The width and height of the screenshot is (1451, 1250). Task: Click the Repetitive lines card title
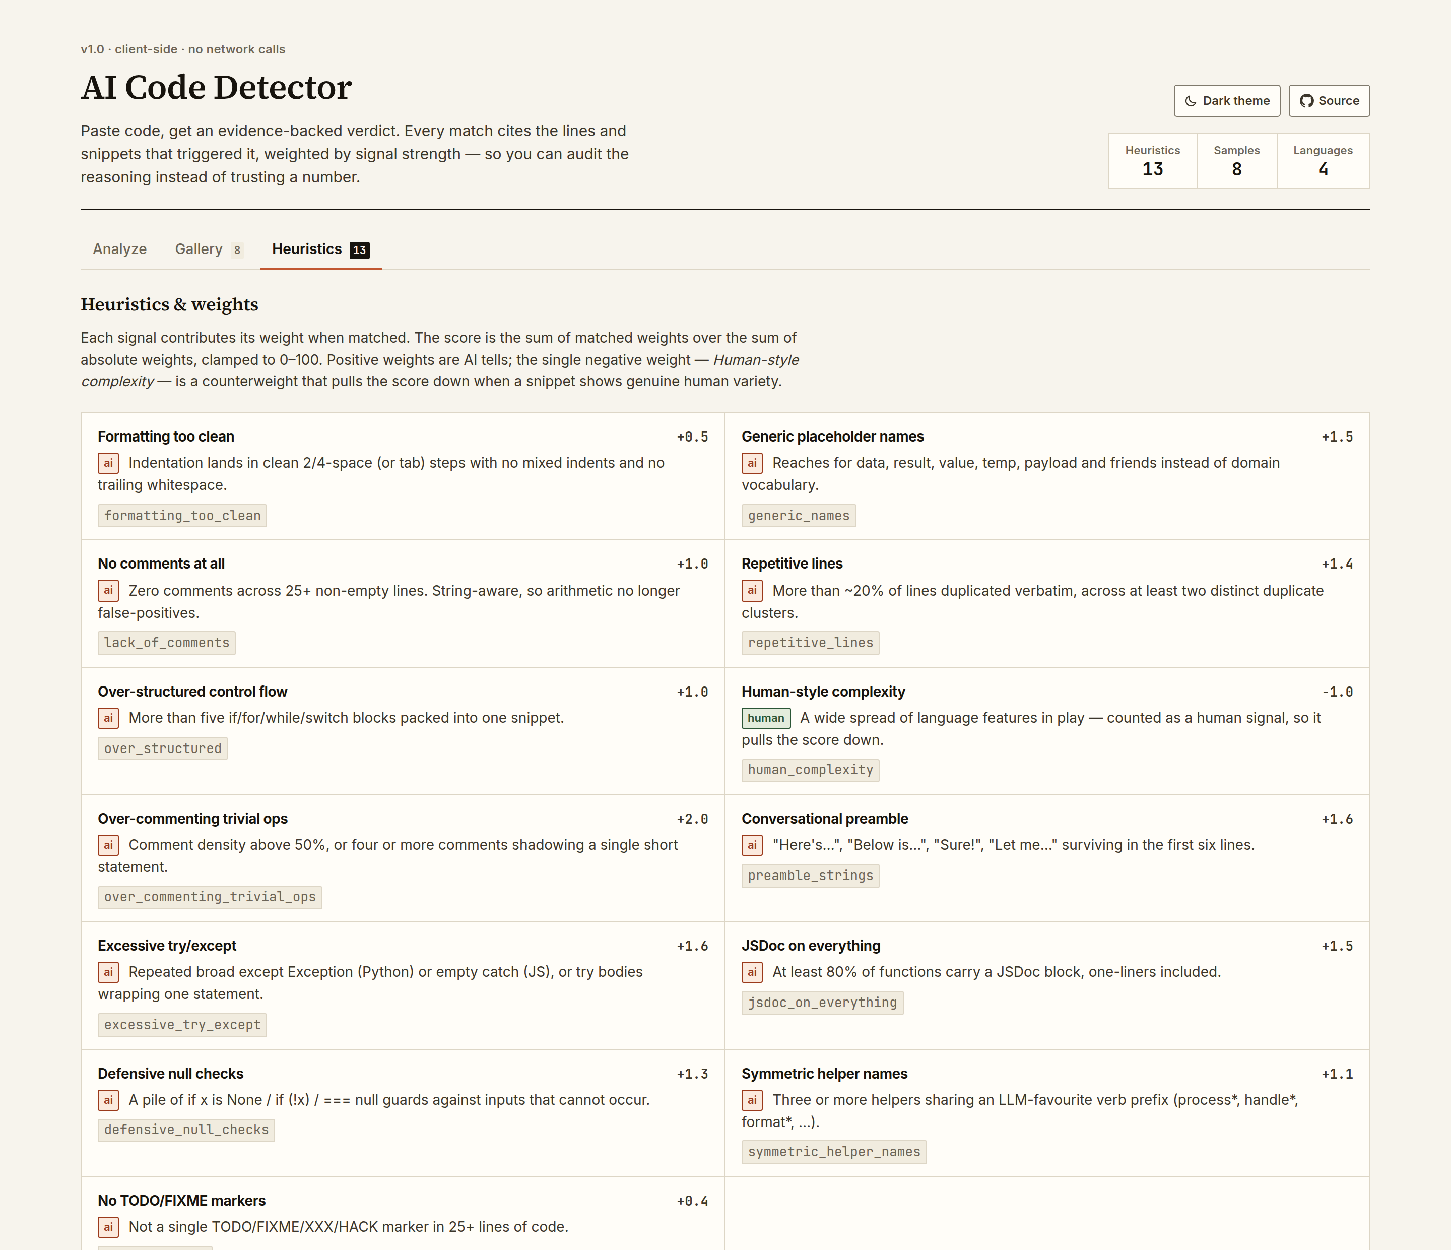click(792, 564)
